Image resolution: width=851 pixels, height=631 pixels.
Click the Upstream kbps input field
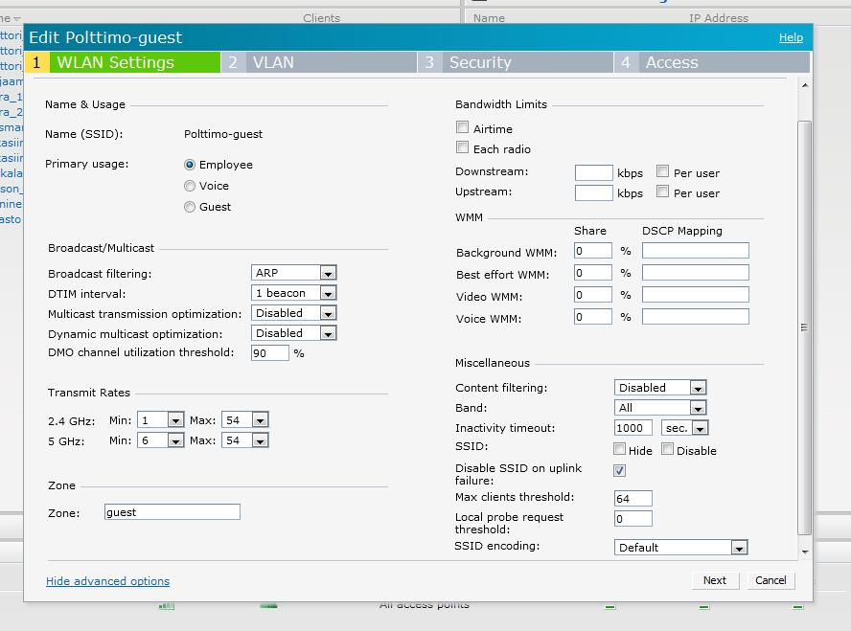point(594,193)
